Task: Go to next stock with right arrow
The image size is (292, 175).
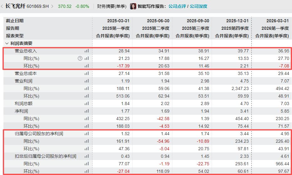Action: point(52,6)
